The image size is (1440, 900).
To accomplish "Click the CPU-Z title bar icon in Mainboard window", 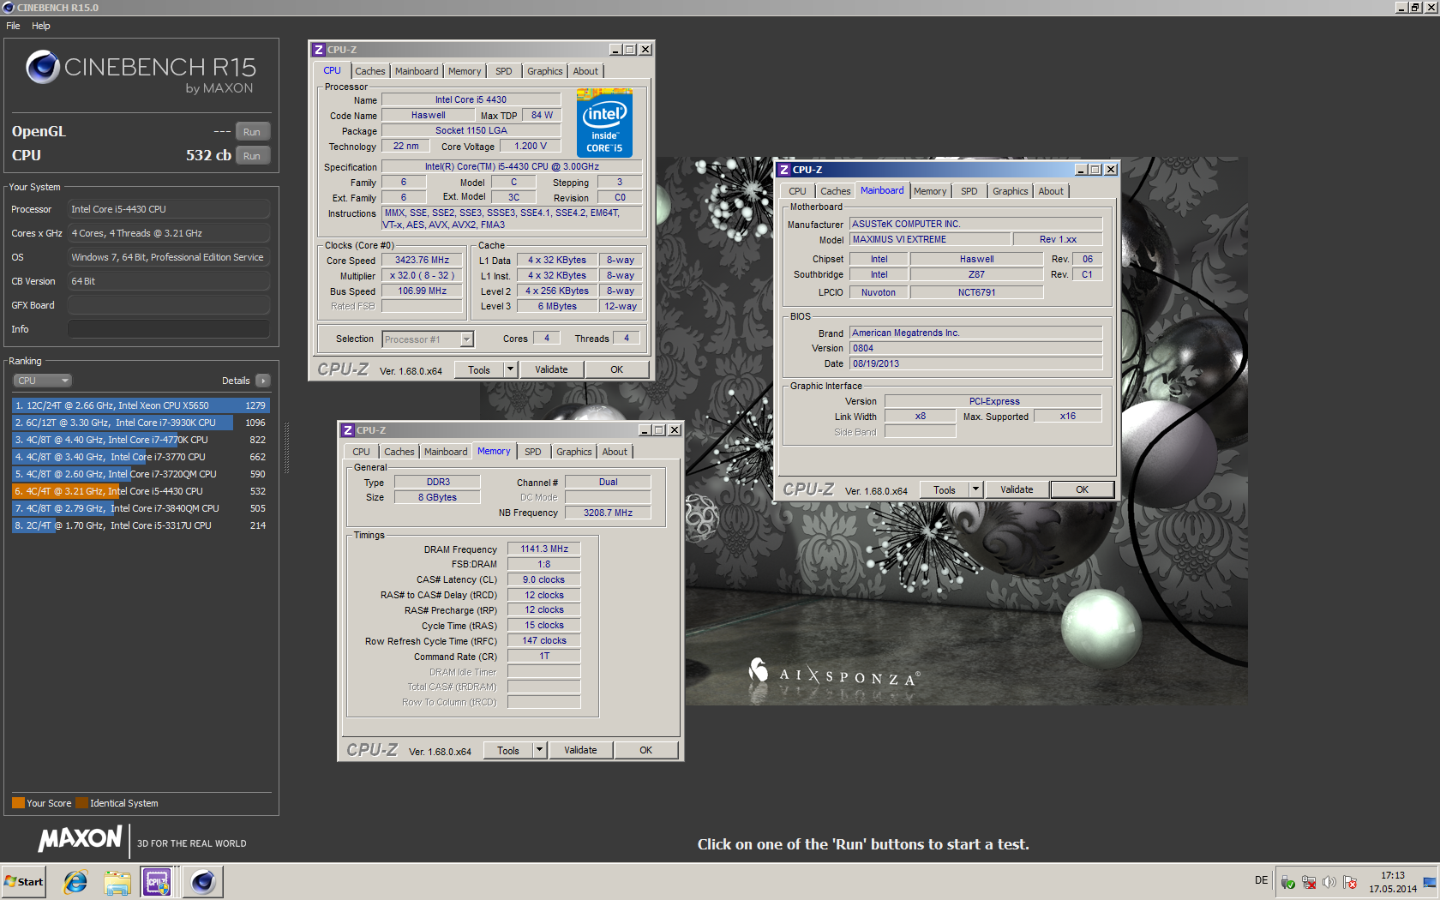I will tap(783, 170).
